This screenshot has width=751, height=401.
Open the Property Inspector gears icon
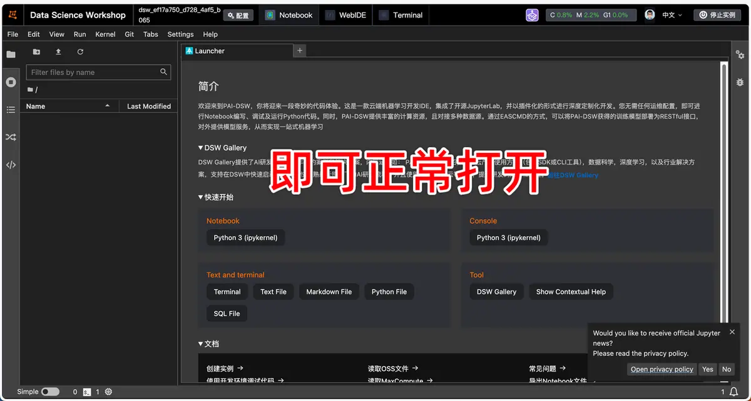[x=741, y=54]
